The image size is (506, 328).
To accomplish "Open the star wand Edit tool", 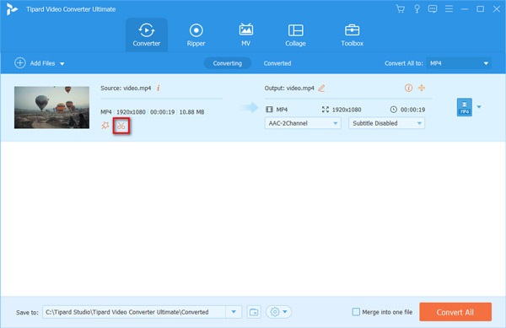I will click(105, 126).
